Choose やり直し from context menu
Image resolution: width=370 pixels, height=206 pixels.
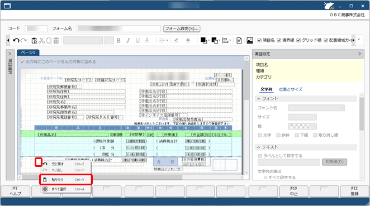click(x=67, y=170)
